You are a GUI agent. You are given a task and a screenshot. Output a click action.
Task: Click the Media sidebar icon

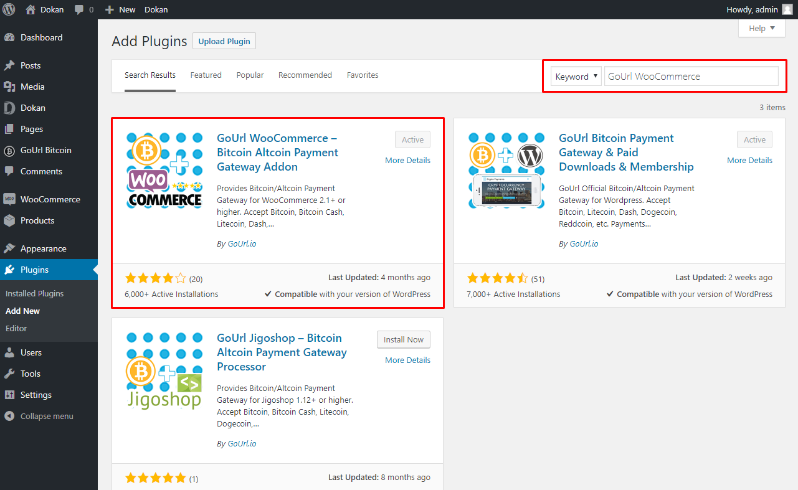pos(9,87)
